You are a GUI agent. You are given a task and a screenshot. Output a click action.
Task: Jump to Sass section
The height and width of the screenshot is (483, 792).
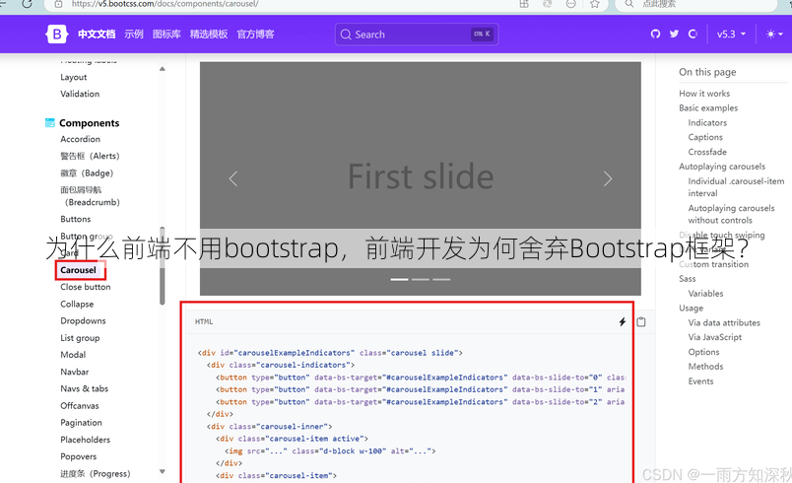coord(687,278)
